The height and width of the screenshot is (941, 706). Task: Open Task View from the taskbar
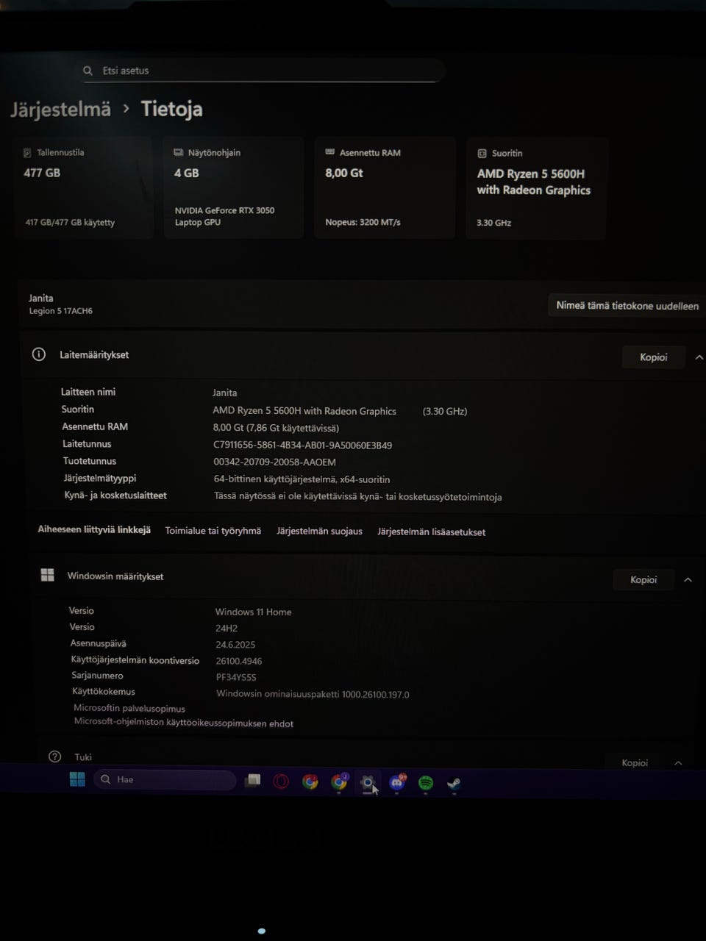tap(253, 780)
